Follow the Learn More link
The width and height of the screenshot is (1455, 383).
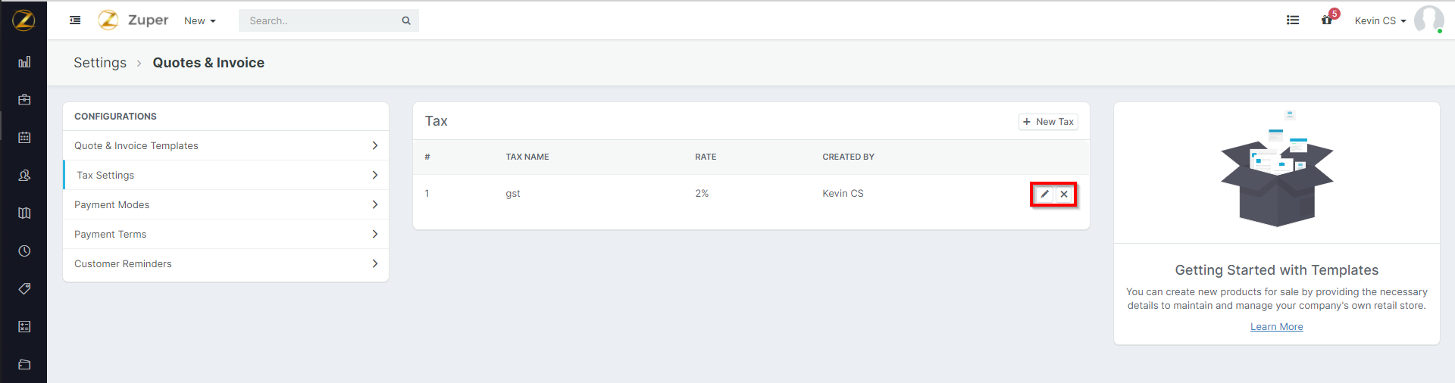[x=1276, y=327]
